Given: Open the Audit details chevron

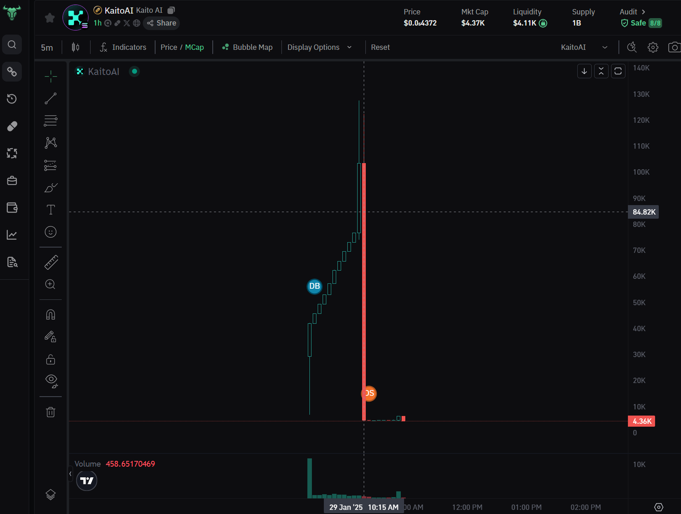Looking at the screenshot, I should (644, 12).
